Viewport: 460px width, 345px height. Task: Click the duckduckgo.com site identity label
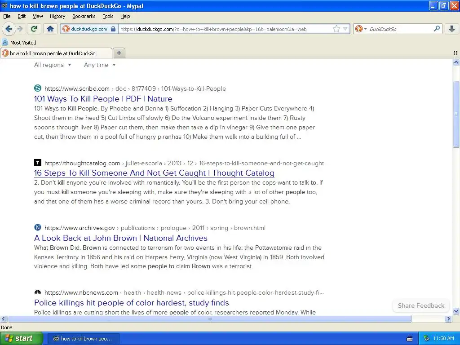pos(89,29)
